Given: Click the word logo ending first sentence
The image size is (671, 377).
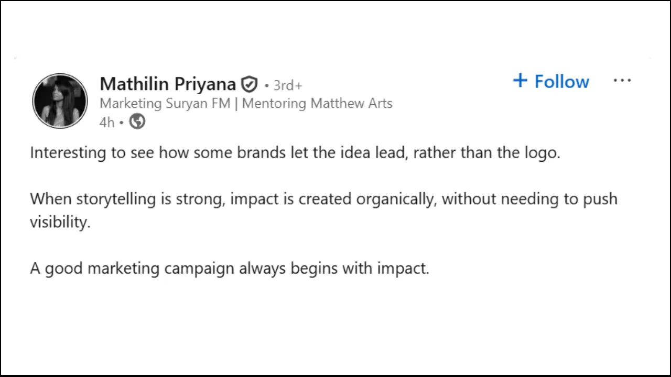Looking at the screenshot, I should pyautogui.click(x=541, y=153).
